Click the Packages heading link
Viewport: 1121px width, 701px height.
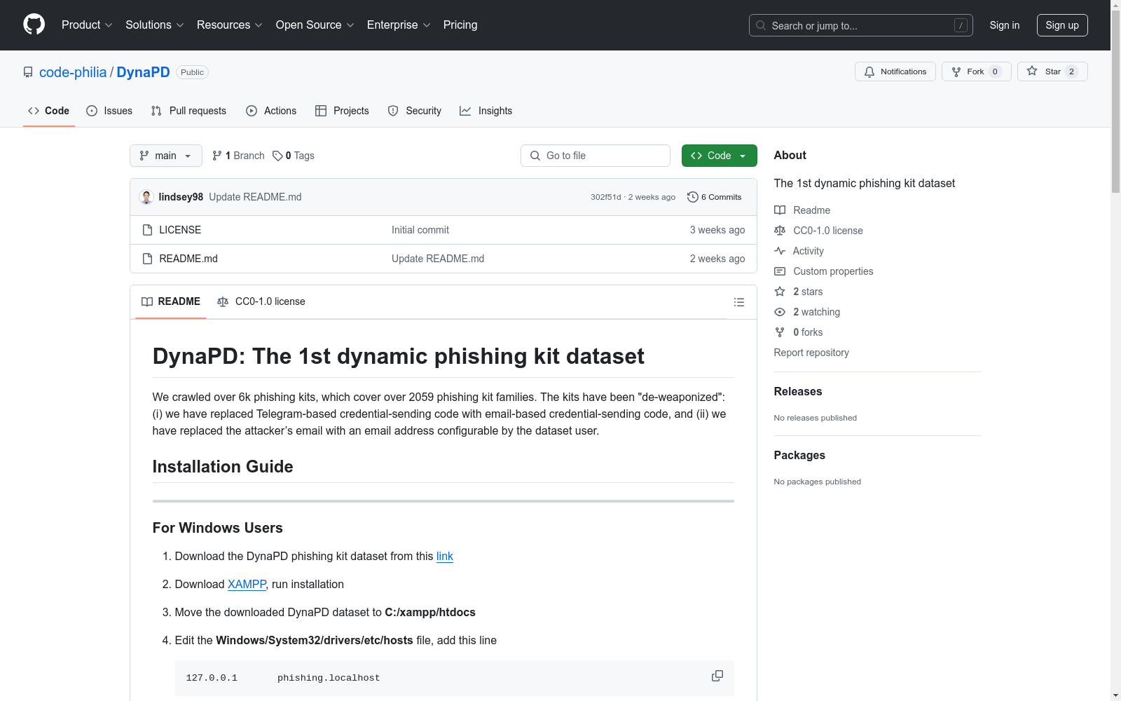click(x=799, y=455)
